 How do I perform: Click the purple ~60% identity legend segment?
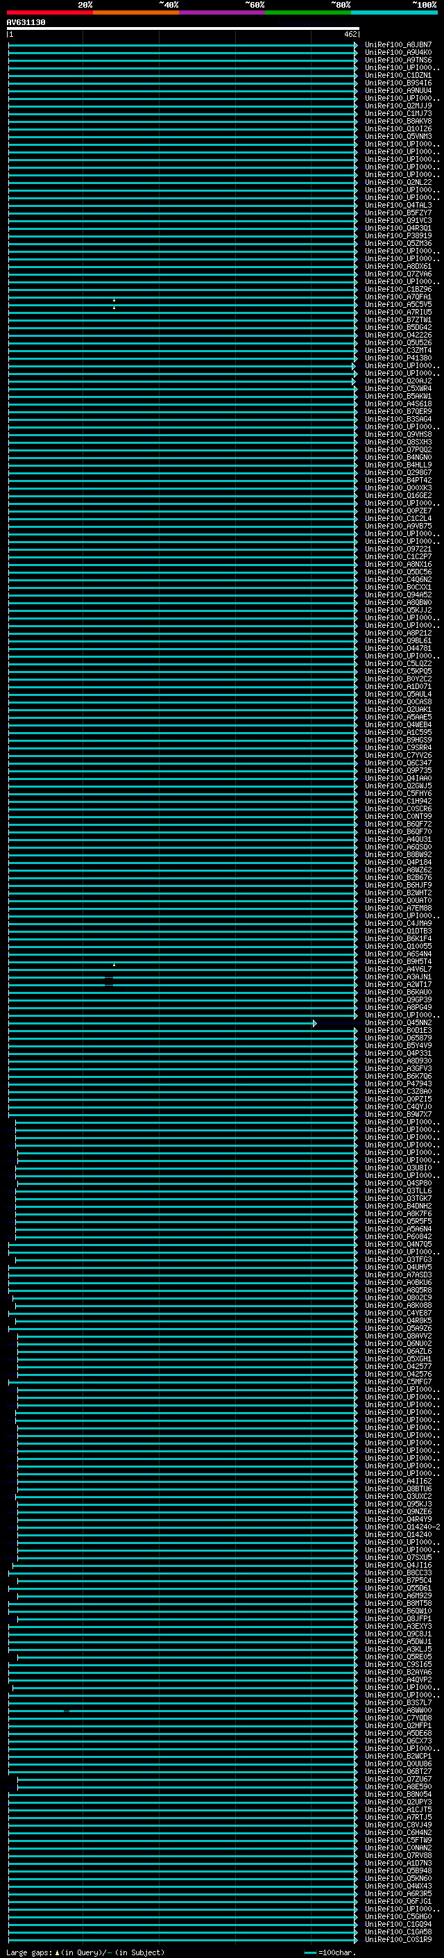[x=223, y=13]
